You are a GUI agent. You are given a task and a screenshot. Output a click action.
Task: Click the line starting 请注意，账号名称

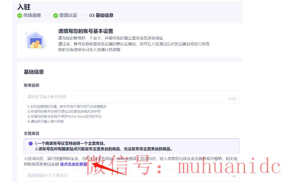134,44
